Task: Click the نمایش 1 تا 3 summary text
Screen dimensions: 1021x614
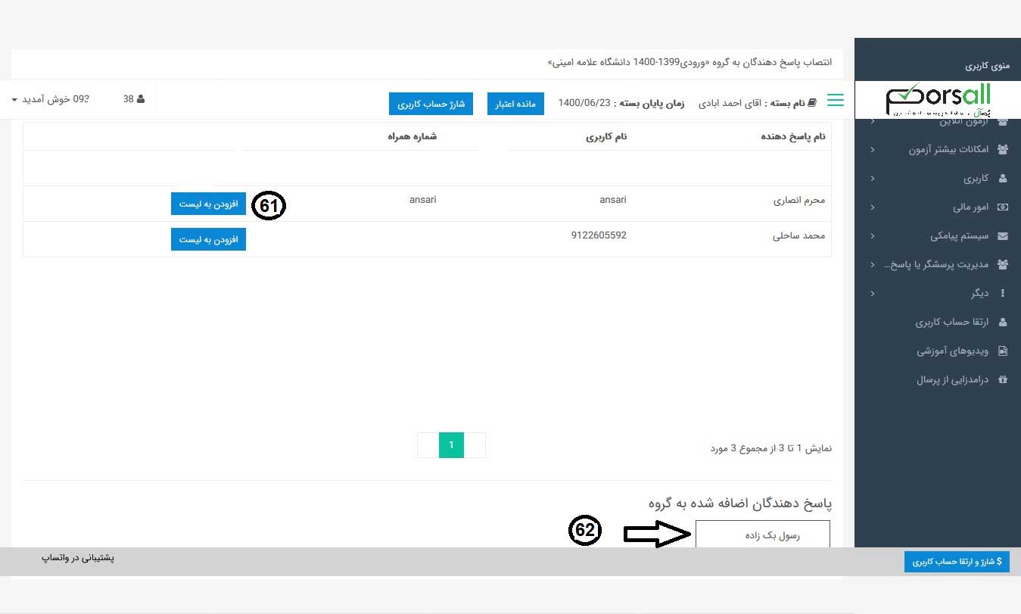Action: pyautogui.click(x=770, y=448)
